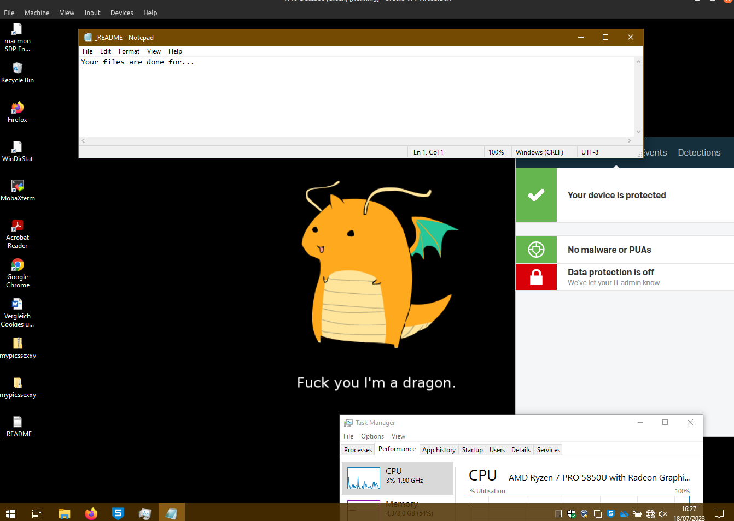Open the Detections tab in Sophos
734x521 pixels.
point(699,152)
